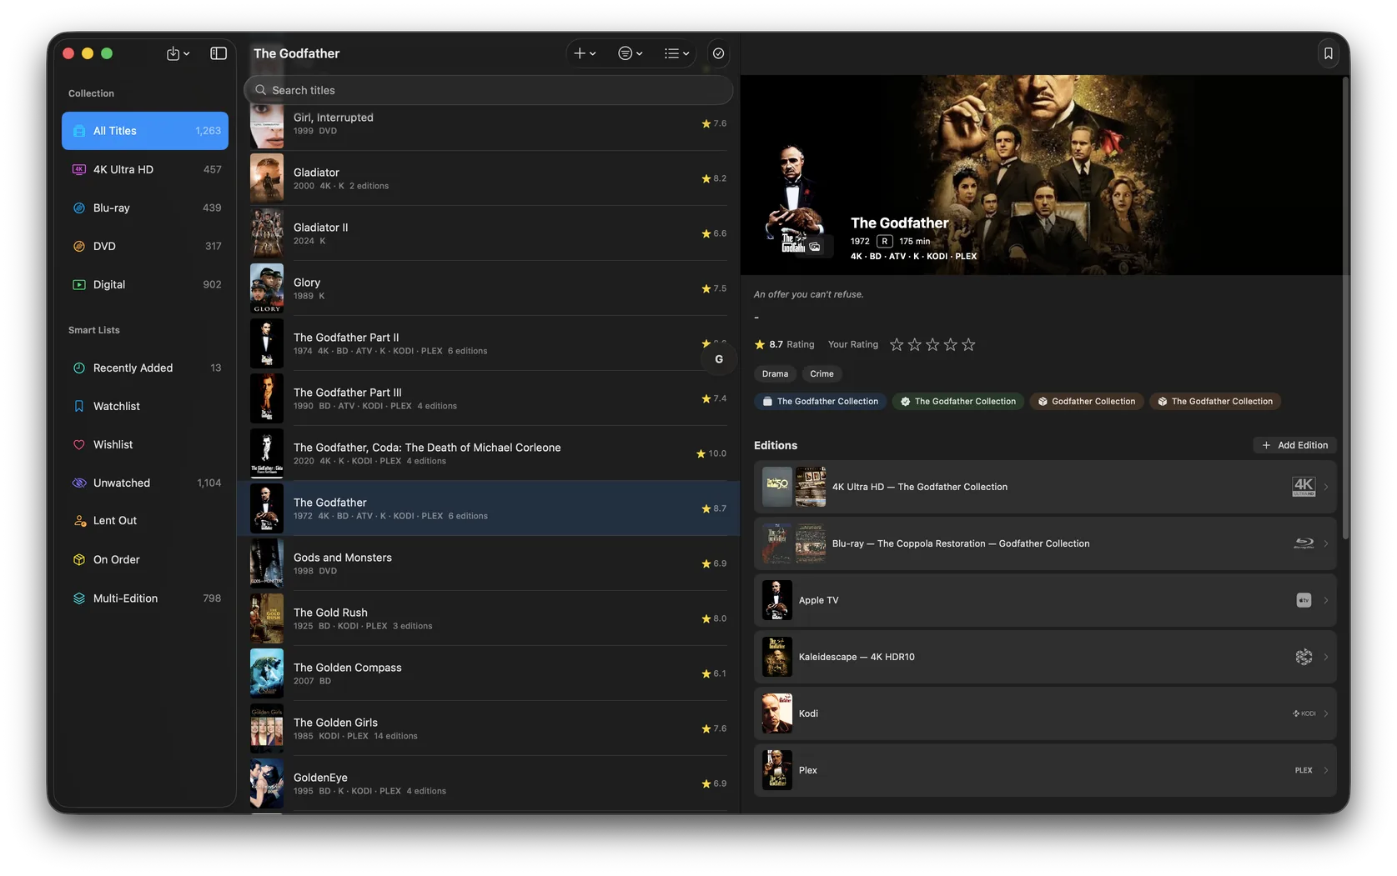Viewport: 1397px width, 876px height.
Task: Set your rating to five stars
Action: pos(968,344)
